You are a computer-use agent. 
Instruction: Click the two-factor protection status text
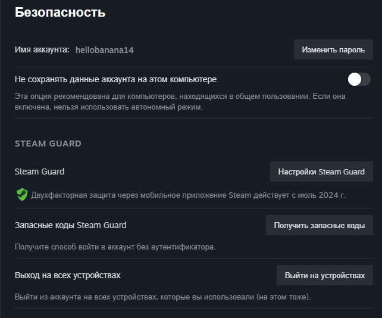pyautogui.click(x=188, y=195)
